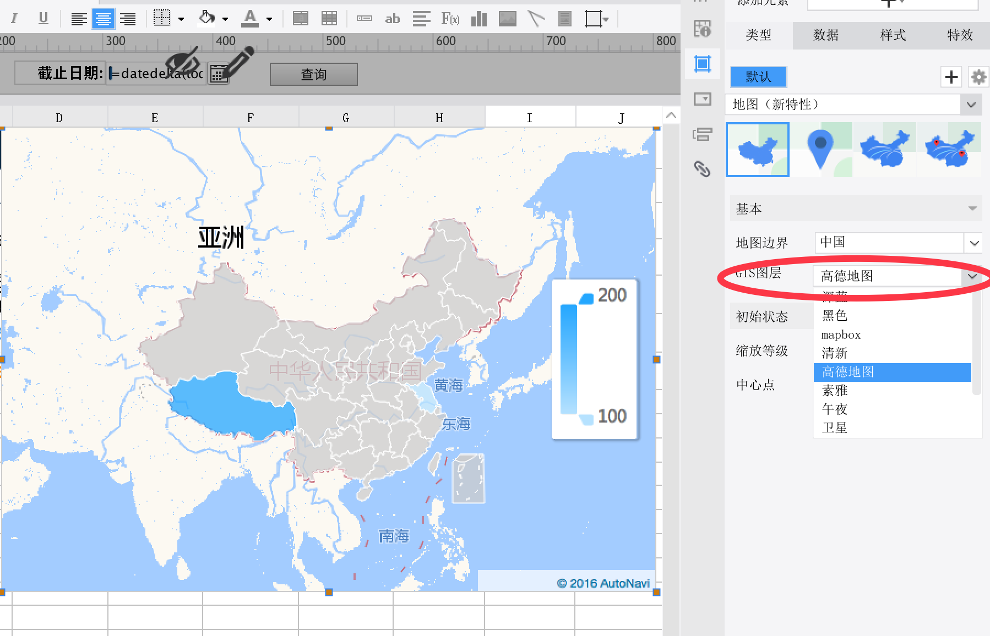Open the fill color dropdown arrow
The width and height of the screenshot is (990, 636).
coord(225,19)
